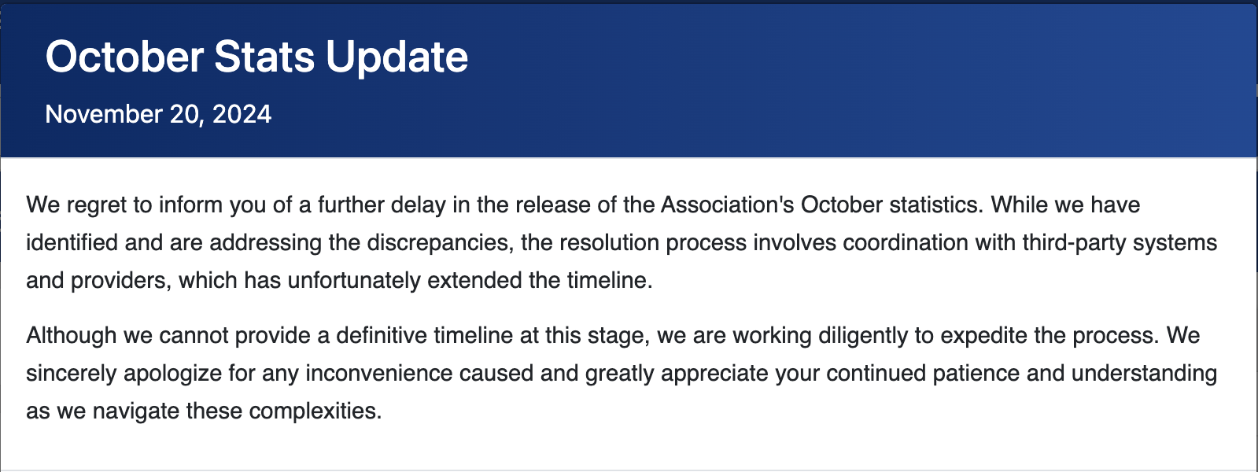This screenshot has height=472, width=1258.
Task: Click the empty blue header banner area
Action: point(865,79)
